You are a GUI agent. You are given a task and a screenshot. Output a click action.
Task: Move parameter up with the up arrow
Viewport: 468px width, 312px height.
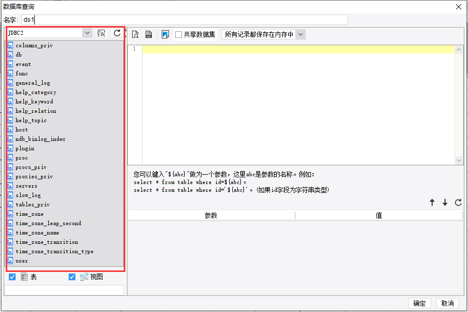pyautogui.click(x=432, y=202)
